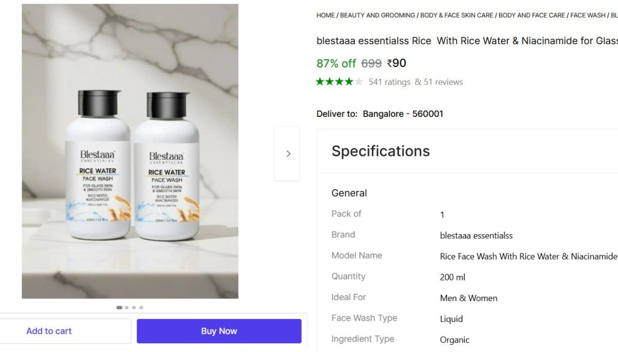Image resolution: width=618 pixels, height=352 pixels.
Task: Open the BODY AND FACE CARE breadcrumb
Action: (531, 15)
